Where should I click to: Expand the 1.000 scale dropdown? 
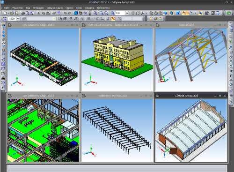click(x=18, y=19)
